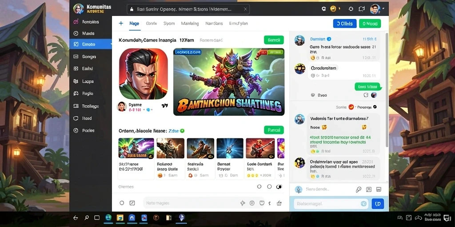Switch to the Manlaing tab
This screenshot has width=455, height=227.
point(190,23)
